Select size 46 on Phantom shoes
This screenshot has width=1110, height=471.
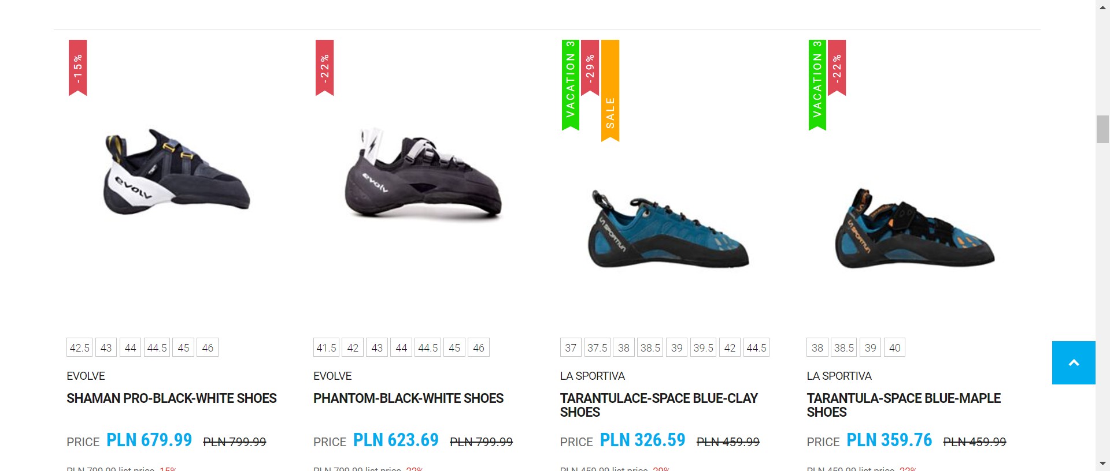point(479,347)
